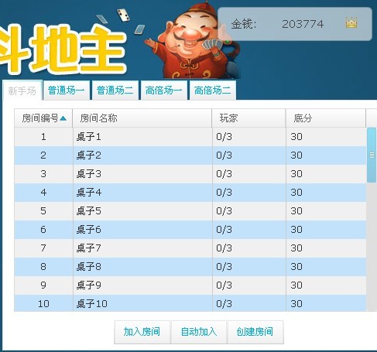Click the gold crown icon

point(351,22)
